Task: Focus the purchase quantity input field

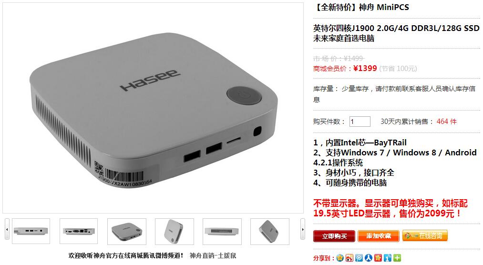Action: 360,122
